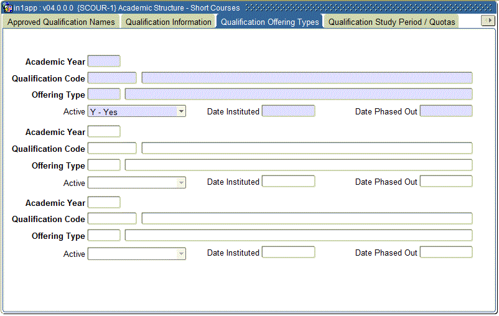The height and width of the screenshot is (316, 499).
Task: Click the third record's offering type description field
Action: (x=299, y=236)
